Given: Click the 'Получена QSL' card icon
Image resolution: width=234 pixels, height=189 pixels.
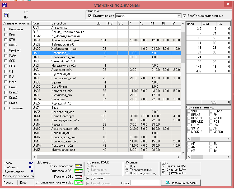Looking at the screenshot, I should point(78,177).
